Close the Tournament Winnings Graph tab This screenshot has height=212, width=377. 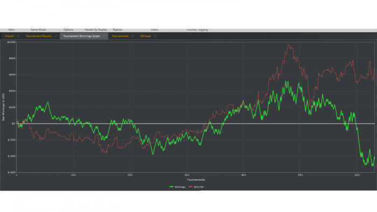pyautogui.click(x=104, y=36)
